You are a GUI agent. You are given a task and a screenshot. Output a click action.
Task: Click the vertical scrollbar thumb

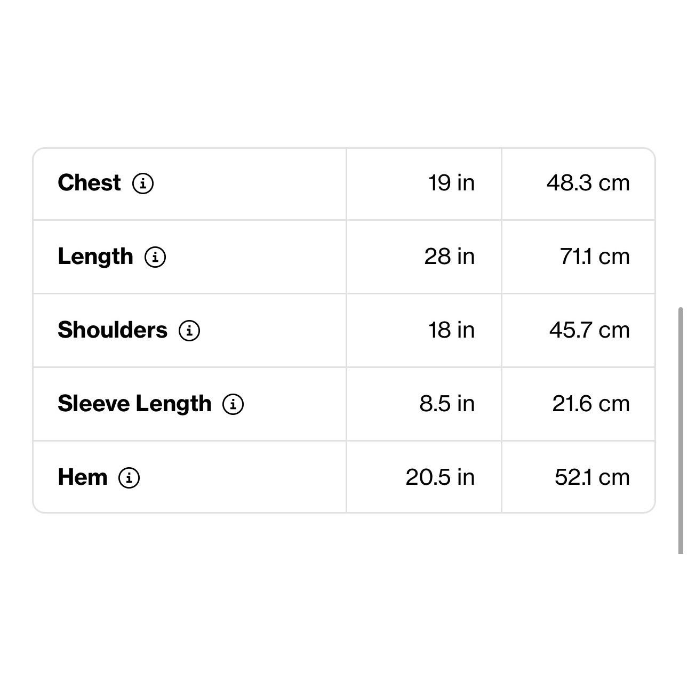pos(681,431)
